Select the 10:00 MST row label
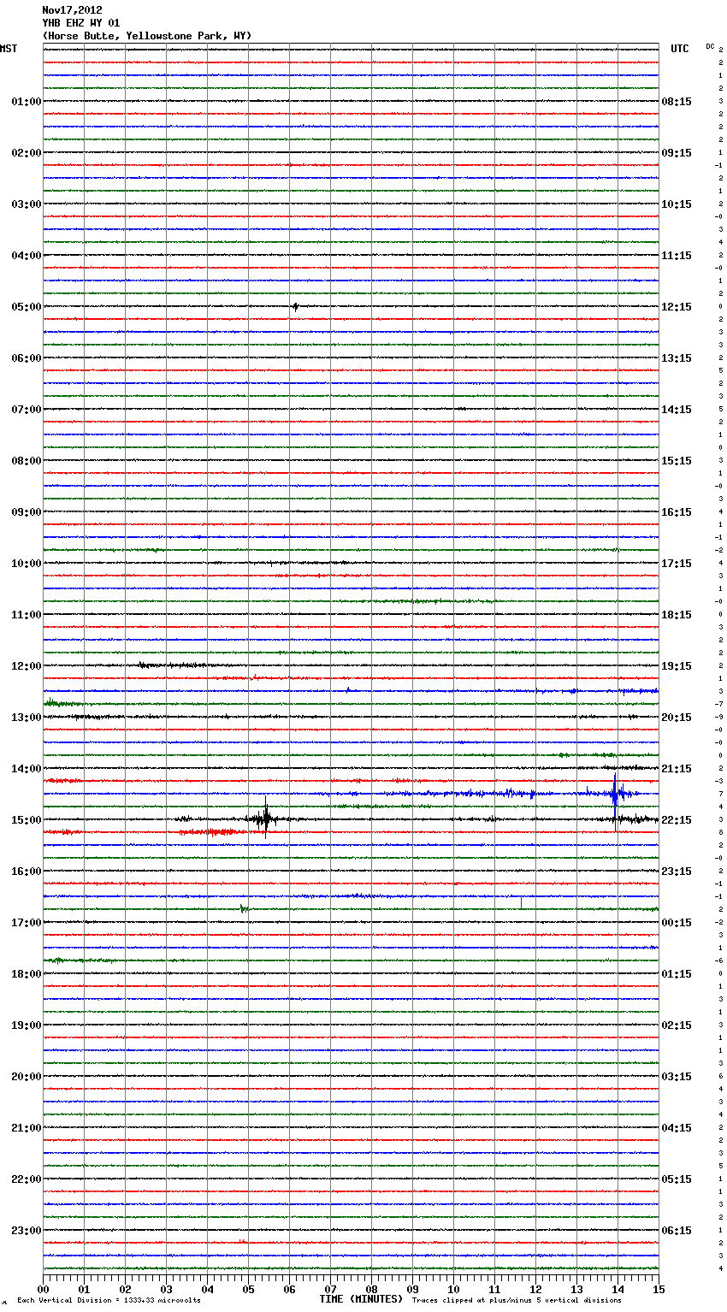The height and width of the screenshot is (1312, 727). [x=27, y=564]
